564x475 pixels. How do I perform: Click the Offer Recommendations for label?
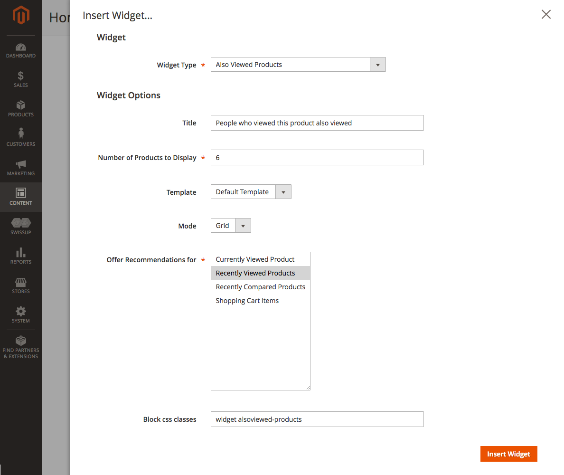[151, 260]
